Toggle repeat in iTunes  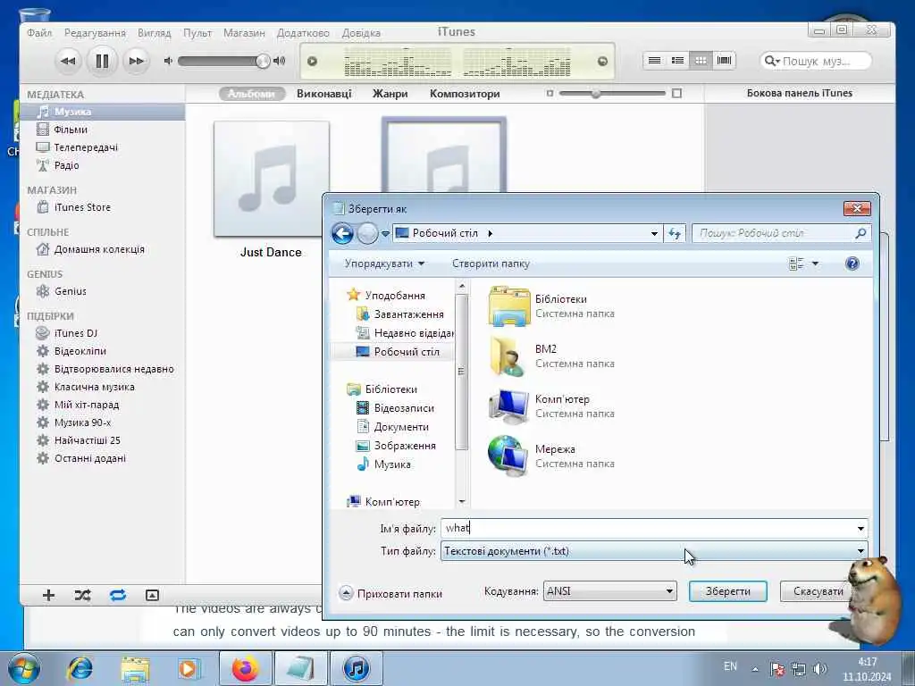pos(117,595)
